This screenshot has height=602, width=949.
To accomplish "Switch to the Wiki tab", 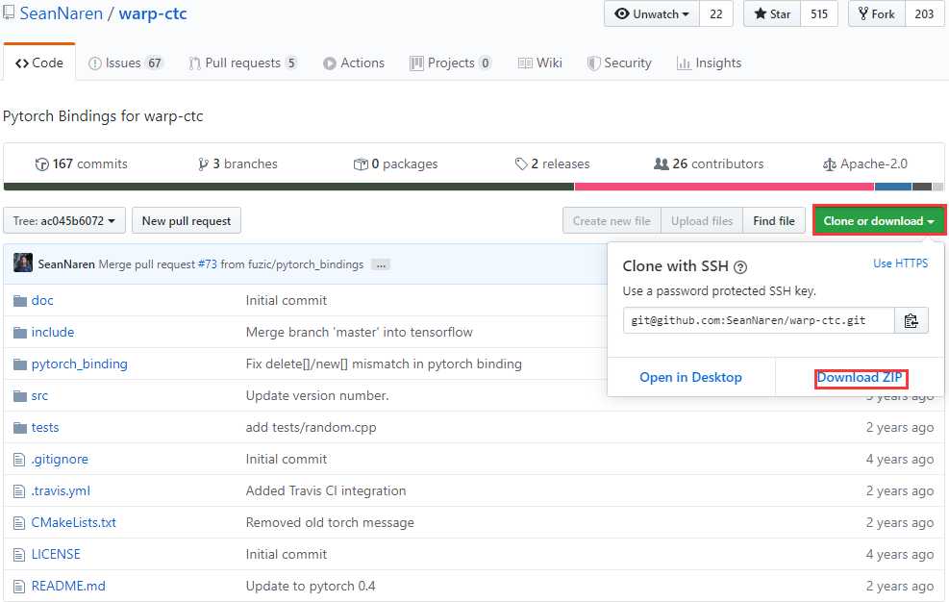I will click(x=539, y=63).
